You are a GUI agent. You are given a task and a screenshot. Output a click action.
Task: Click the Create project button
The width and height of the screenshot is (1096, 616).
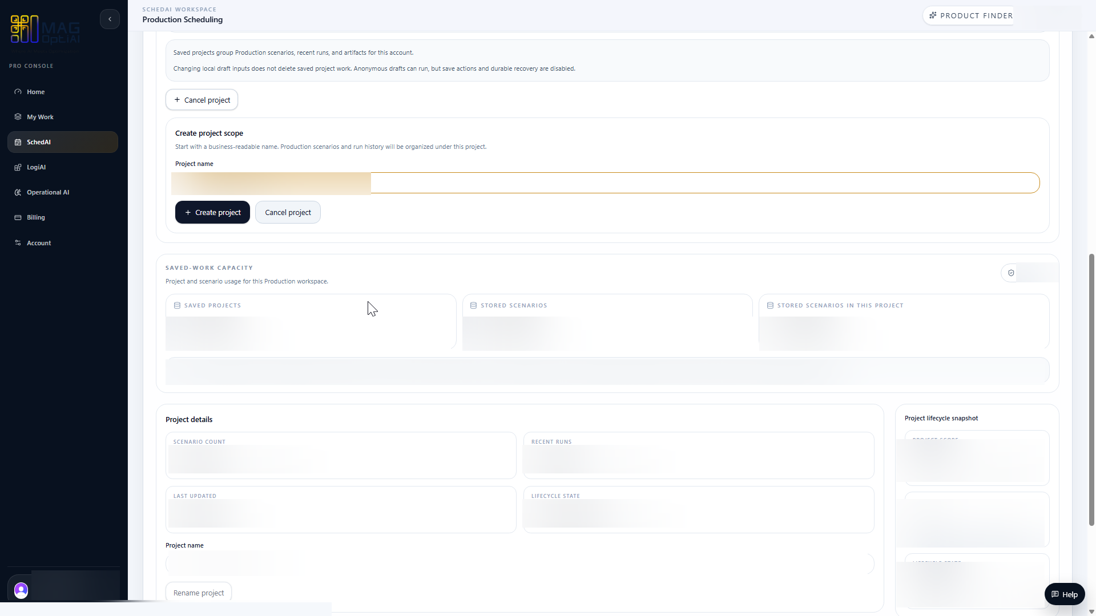212,212
